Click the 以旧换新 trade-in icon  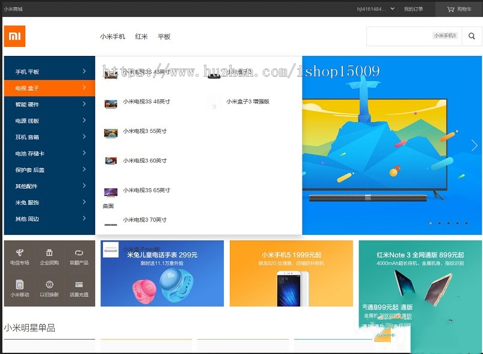49,287
